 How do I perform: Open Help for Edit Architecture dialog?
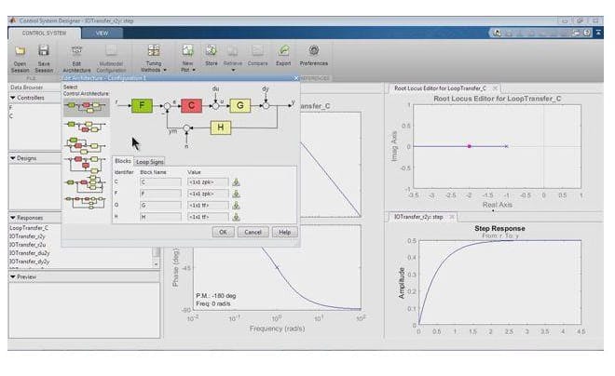coord(284,232)
